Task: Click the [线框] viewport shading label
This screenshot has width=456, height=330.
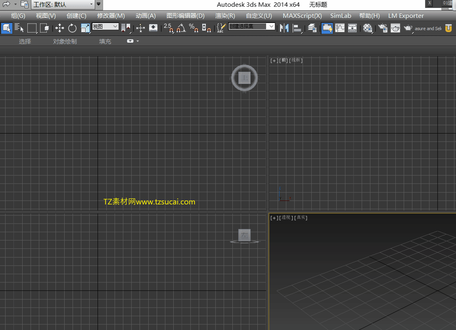Action: pos(296,61)
